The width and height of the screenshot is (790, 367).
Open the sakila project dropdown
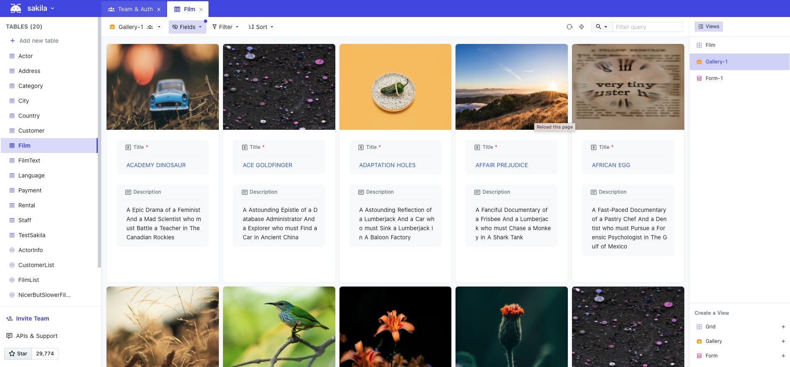point(41,8)
